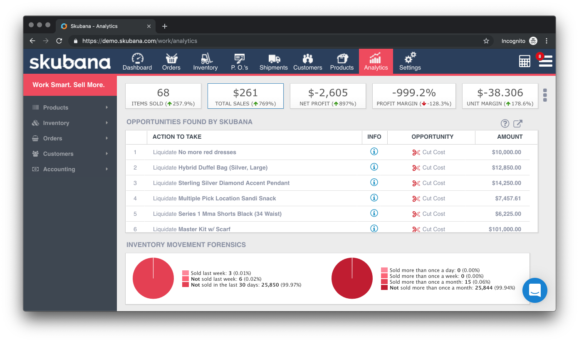Select the Total Sales metric card
Screen dimensions: 579x342
[x=245, y=96]
